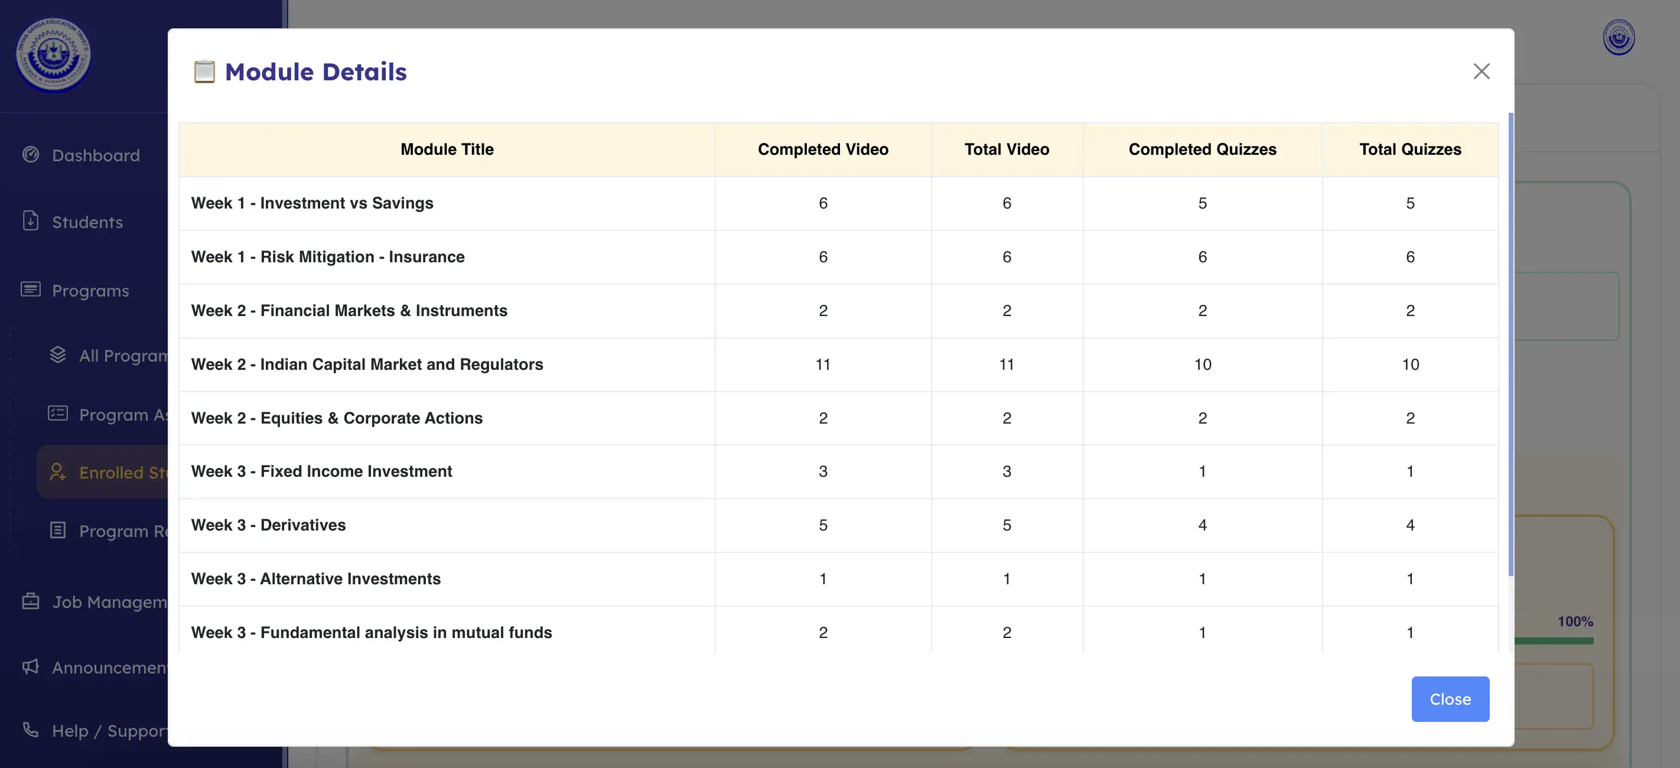Click the Dashboard gauge icon
The width and height of the screenshot is (1680, 768).
[x=31, y=155]
